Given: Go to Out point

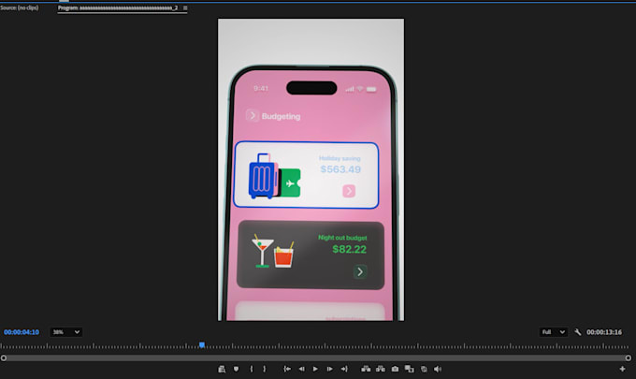Looking at the screenshot, I should click(x=344, y=369).
